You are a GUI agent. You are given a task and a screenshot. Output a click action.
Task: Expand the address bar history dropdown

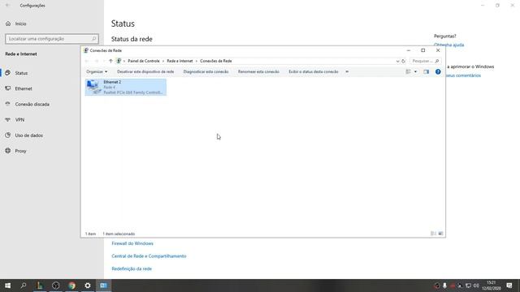(397, 61)
